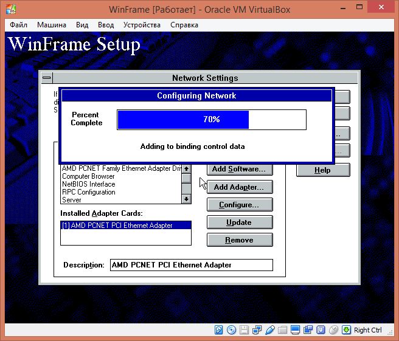
Task: Click the Remove button
Action: click(240, 239)
